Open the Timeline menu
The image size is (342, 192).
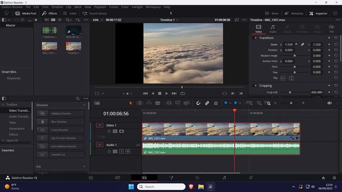point(57,7)
